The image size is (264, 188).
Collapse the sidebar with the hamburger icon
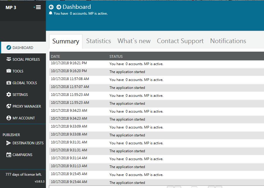pyautogui.click(x=38, y=7)
